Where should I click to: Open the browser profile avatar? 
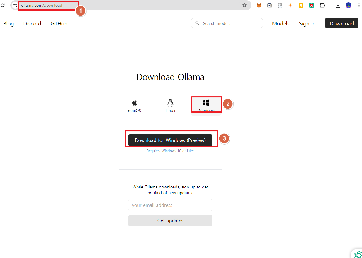tap(349, 5)
